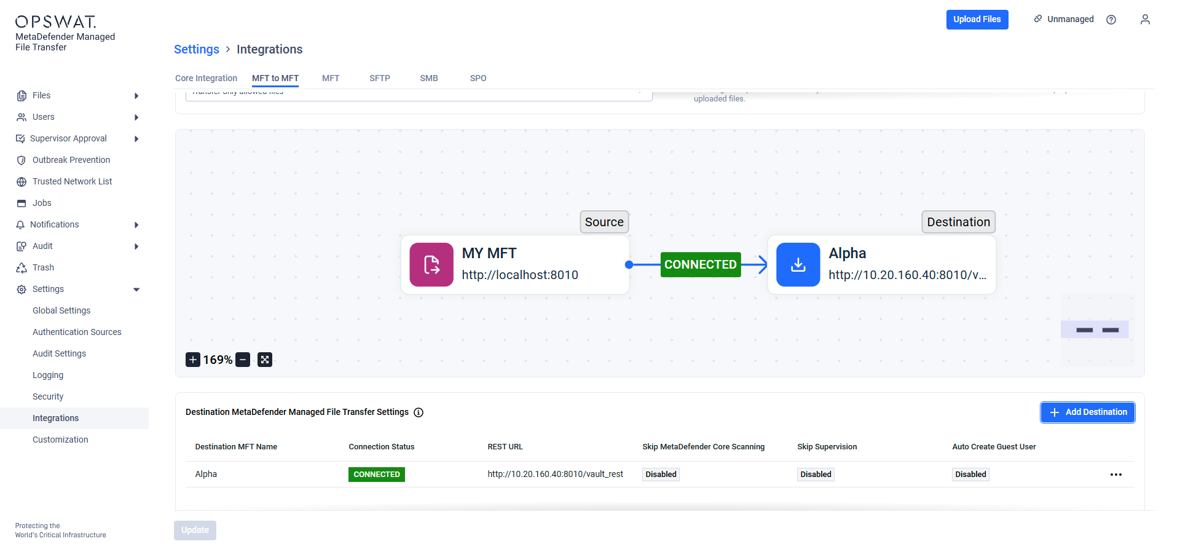Open Global Settings in sidebar

click(61, 311)
